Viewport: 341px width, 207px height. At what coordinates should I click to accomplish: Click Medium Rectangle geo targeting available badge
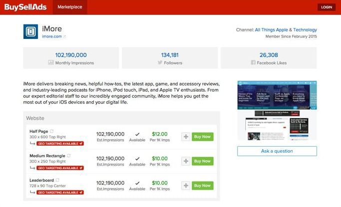tap(60, 168)
